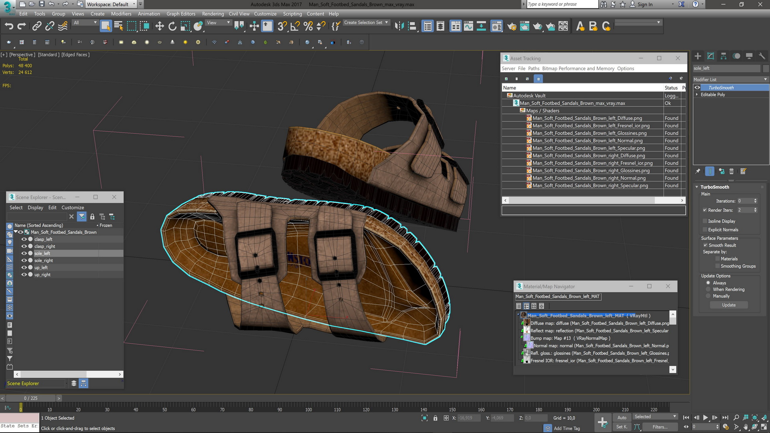The image size is (770, 433).
Task: Click the Mirror tool icon
Action: [x=399, y=26]
